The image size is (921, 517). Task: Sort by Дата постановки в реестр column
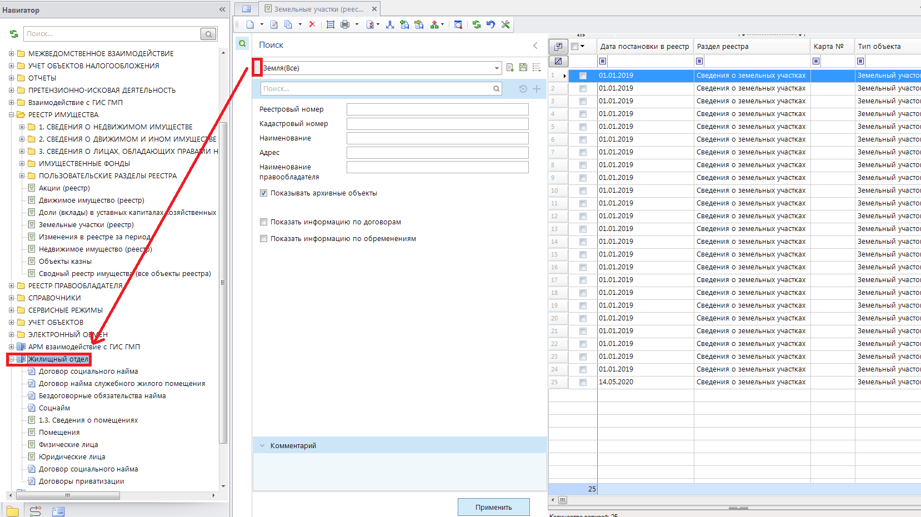644,47
